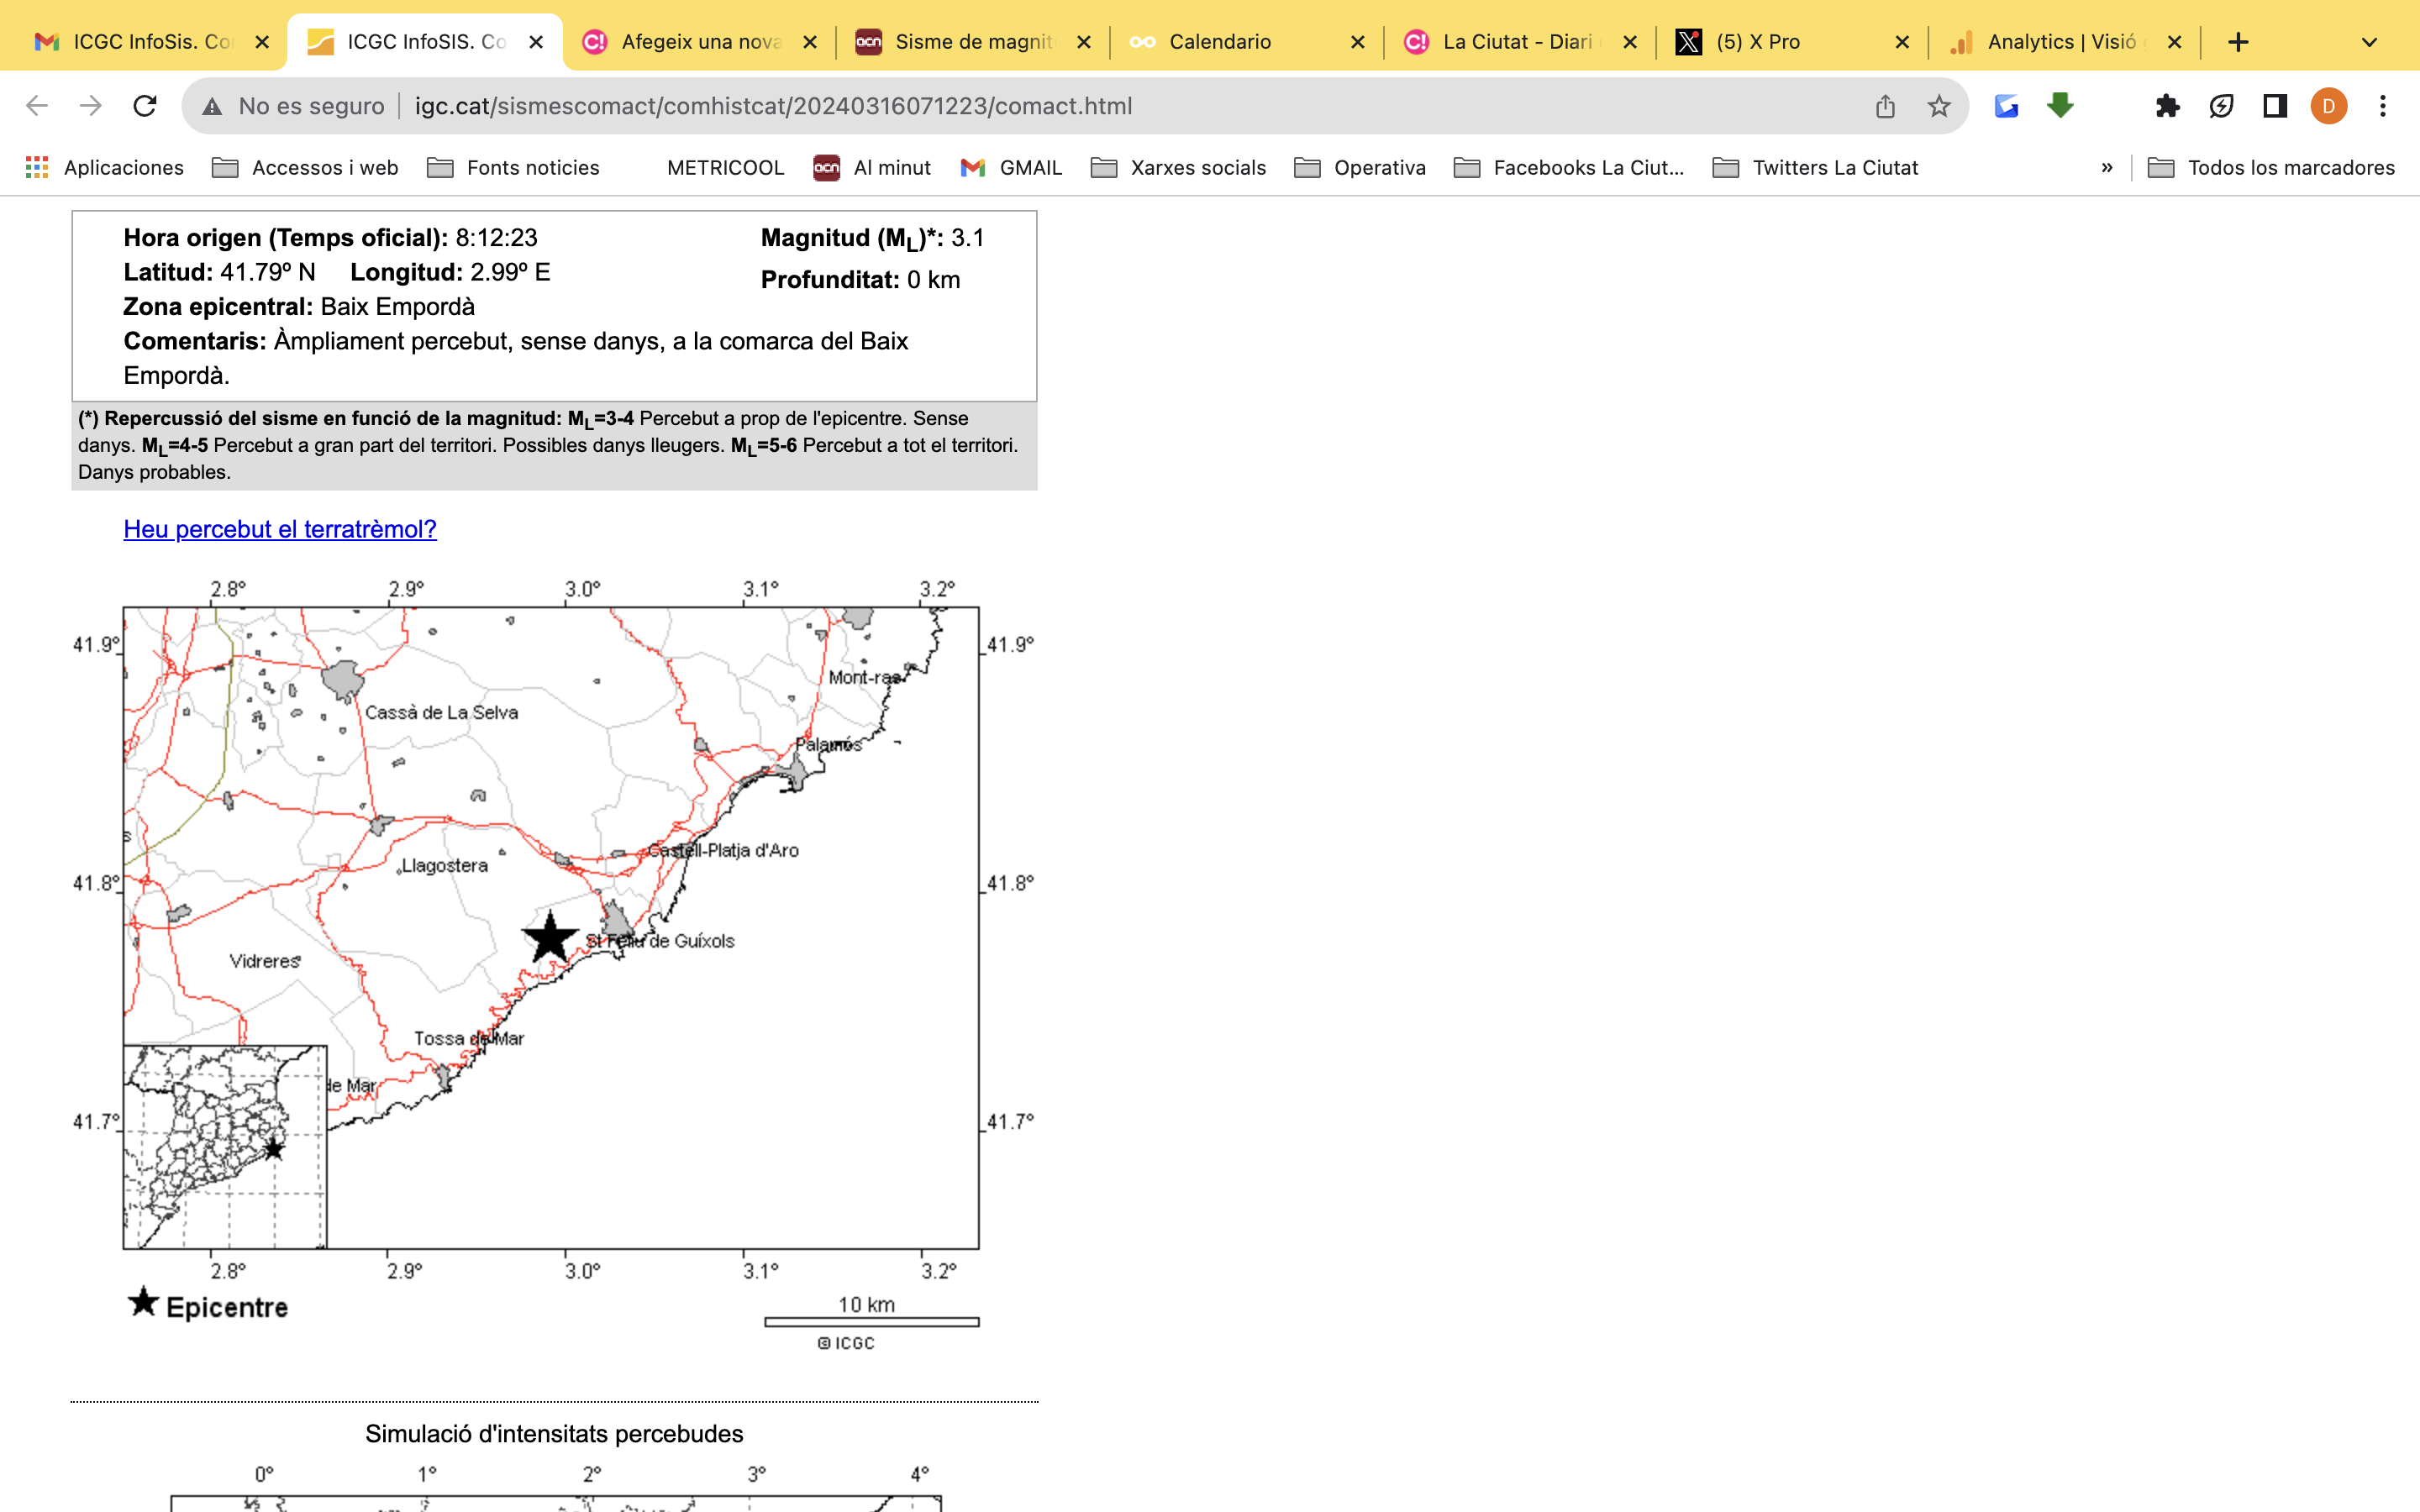Click the green download extension icon
This screenshot has height=1512, width=2420.
click(x=2060, y=105)
